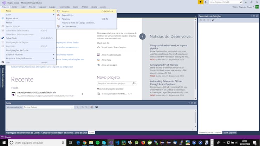Toggle auto-hide pin on Gerenciador de Soluções panel
Screen dimensions: 260x146
click(254, 16)
